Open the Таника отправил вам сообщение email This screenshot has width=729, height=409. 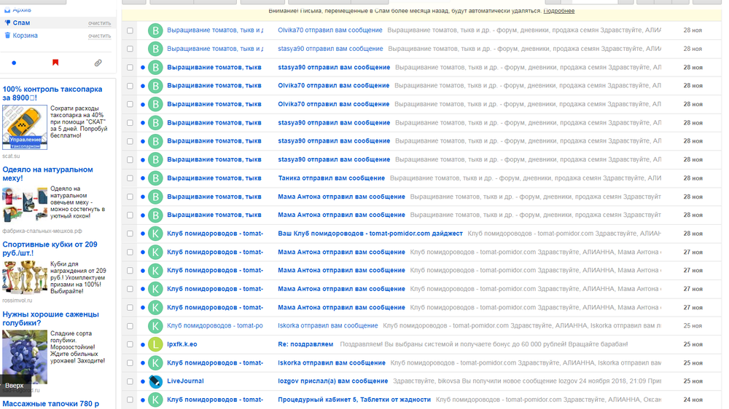pyautogui.click(x=331, y=178)
